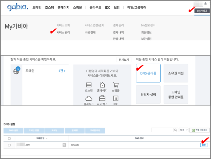This screenshot has width=211, height=159.
Task: Open the 클라우드 top menu
Action: pyautogui.click(x=96, y=8)
